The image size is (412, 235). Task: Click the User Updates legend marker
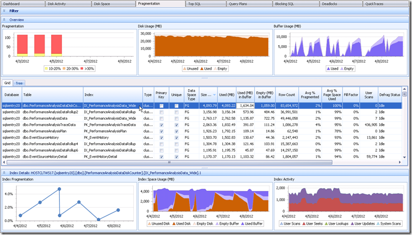[352, 224]
